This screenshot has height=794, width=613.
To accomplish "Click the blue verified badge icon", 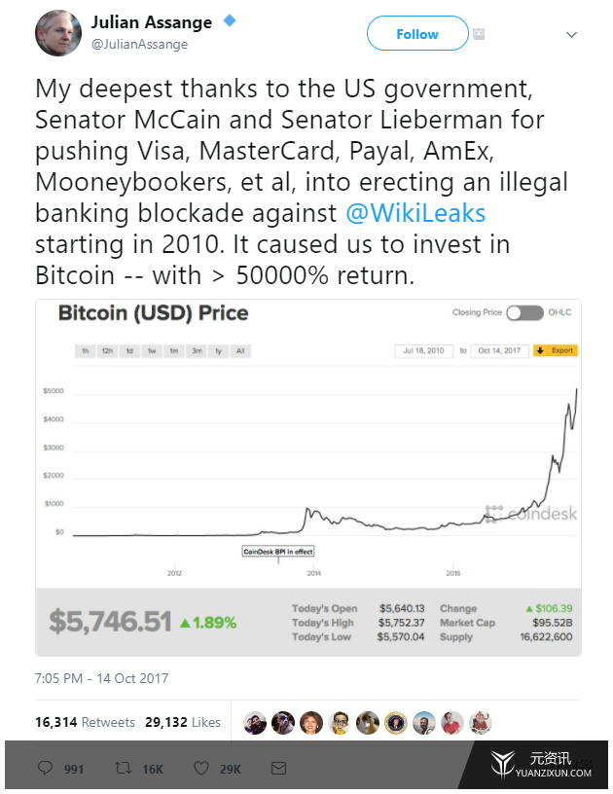I will click(230, 20).
